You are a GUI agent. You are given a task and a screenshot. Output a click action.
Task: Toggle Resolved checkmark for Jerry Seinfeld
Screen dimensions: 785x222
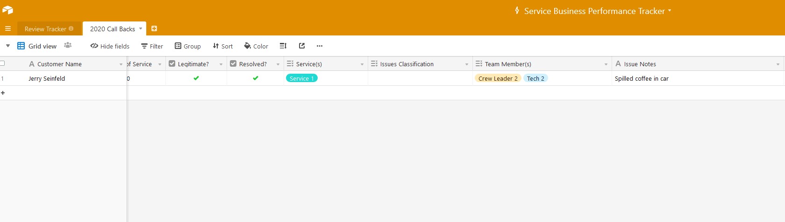coord(256,78)
